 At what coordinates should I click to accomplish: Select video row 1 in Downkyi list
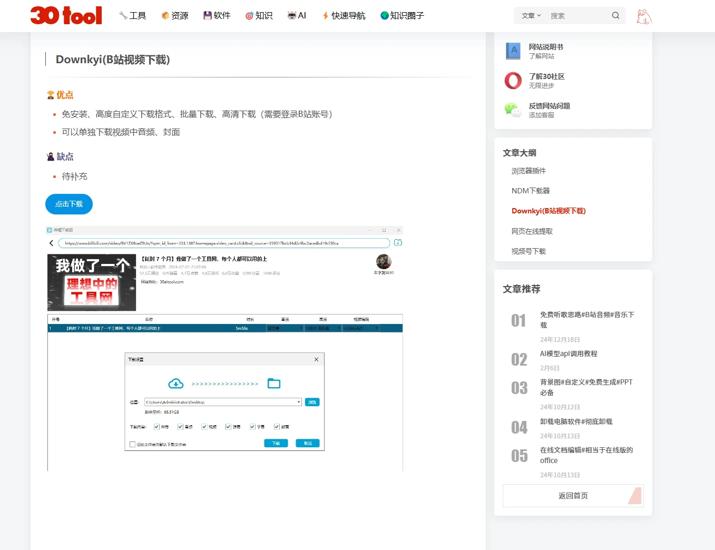(x=225, y=328)
